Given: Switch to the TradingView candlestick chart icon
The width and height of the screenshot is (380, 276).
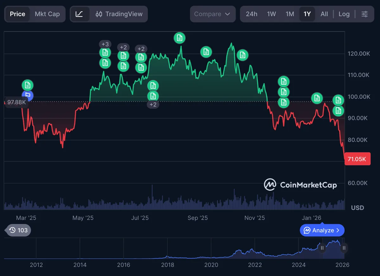Looking at the screenshot, I should [99, 14].
